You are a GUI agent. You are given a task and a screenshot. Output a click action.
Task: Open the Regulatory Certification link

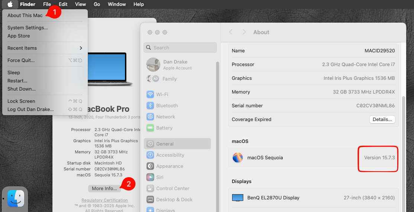[105, 200]
